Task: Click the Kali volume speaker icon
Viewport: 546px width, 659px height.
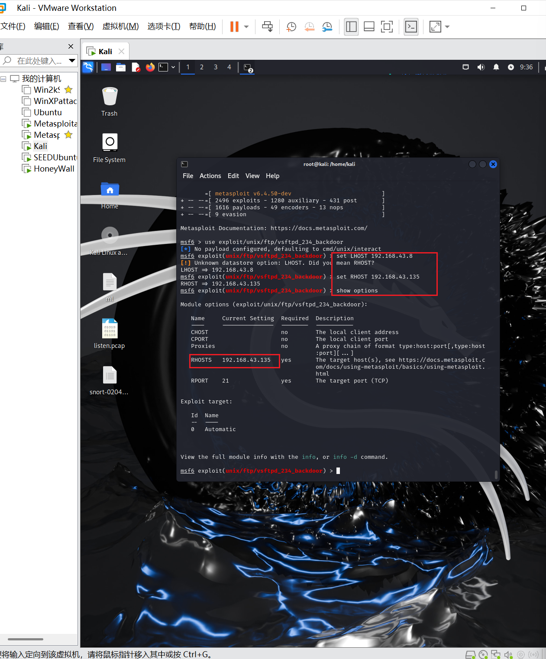Action: 481,67
